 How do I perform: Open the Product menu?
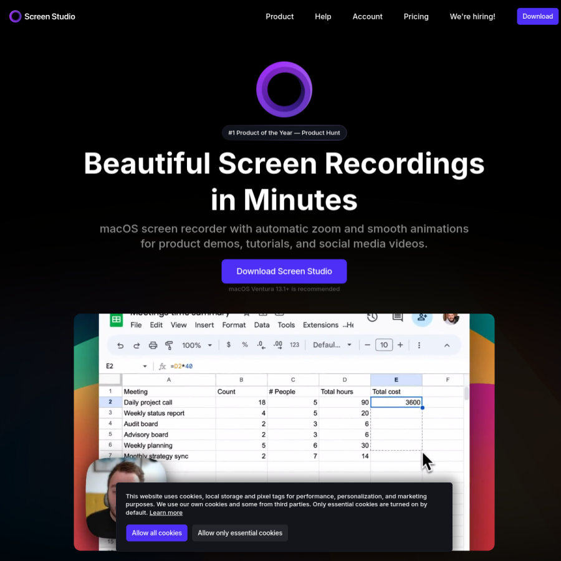pyautogui.click(x=279, y=16)
